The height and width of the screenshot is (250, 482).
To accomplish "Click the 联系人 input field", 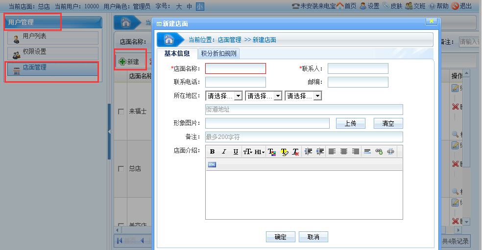I will pos(358,68).
